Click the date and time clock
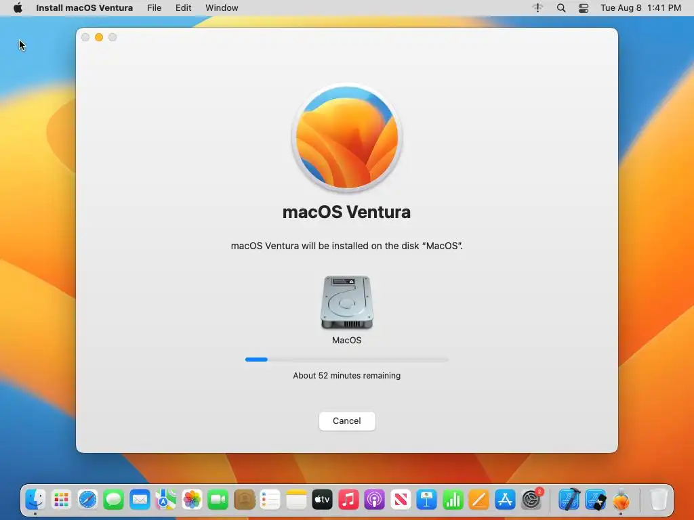This screenshot has height=520, width=694. [x=640, y=8]
